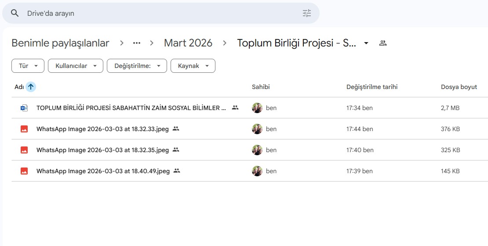Click image icon of 18.40.49.jpeg file

(x=24, y=171)
